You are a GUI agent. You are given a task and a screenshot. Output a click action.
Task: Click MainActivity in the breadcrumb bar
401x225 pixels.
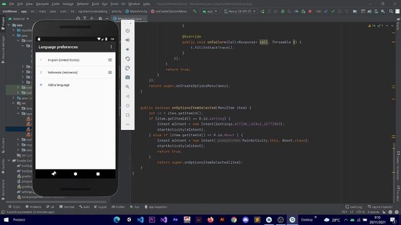click(137, 11)
